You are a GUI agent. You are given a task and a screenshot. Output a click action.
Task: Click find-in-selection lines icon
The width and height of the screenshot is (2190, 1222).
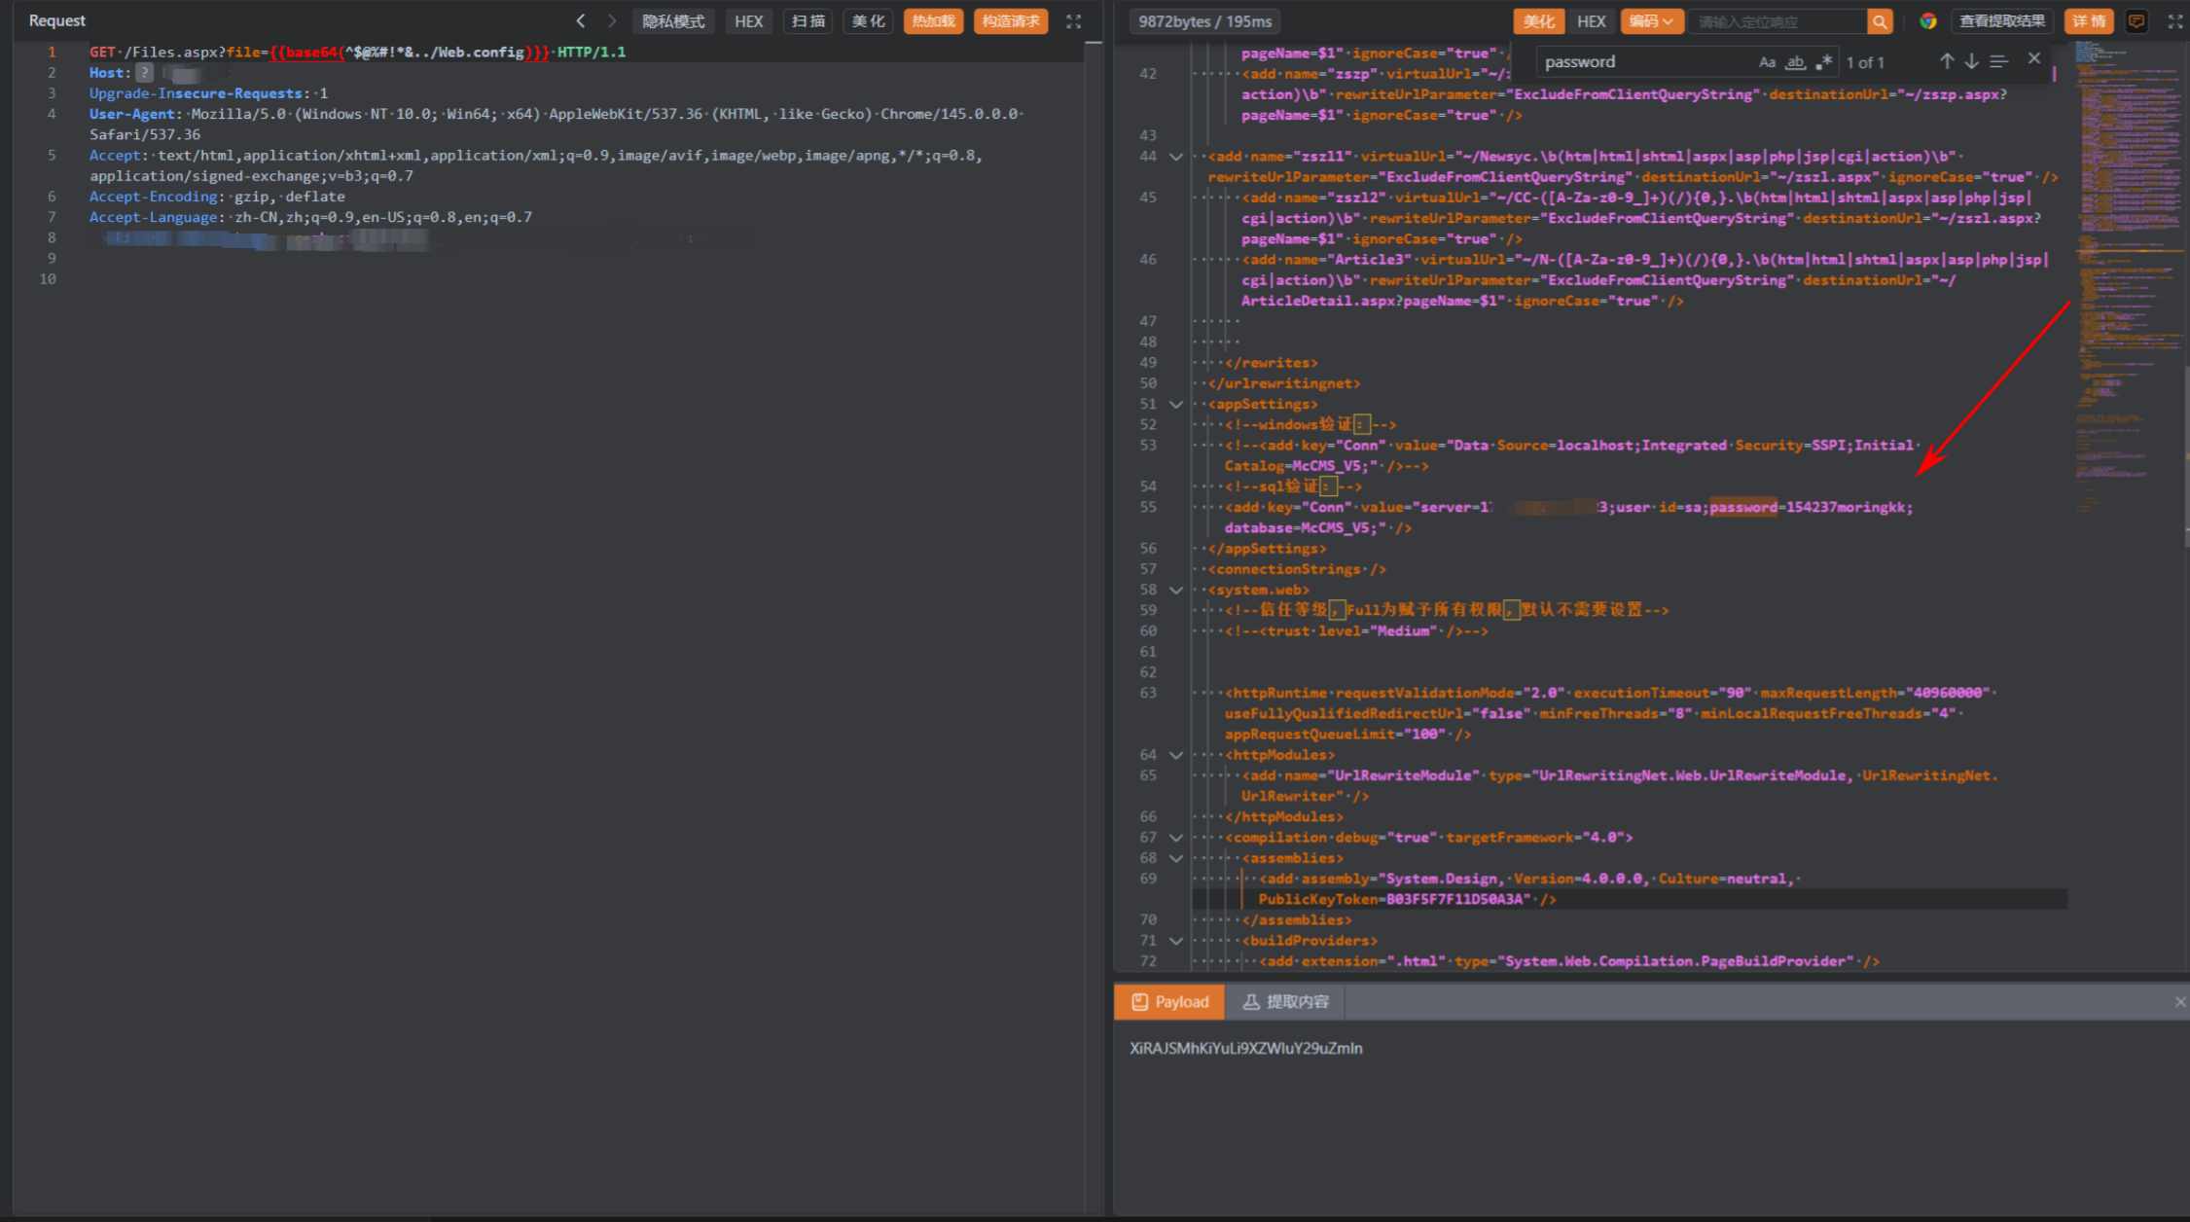pyautogui.click(x=1998, y=61)
